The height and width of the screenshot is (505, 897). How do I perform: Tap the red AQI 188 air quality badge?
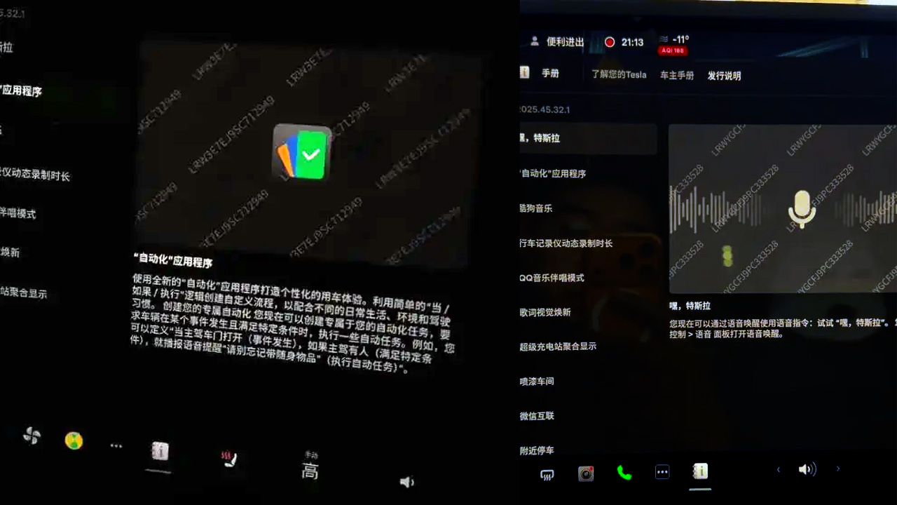pyautogui.click(x=673, y=51)
